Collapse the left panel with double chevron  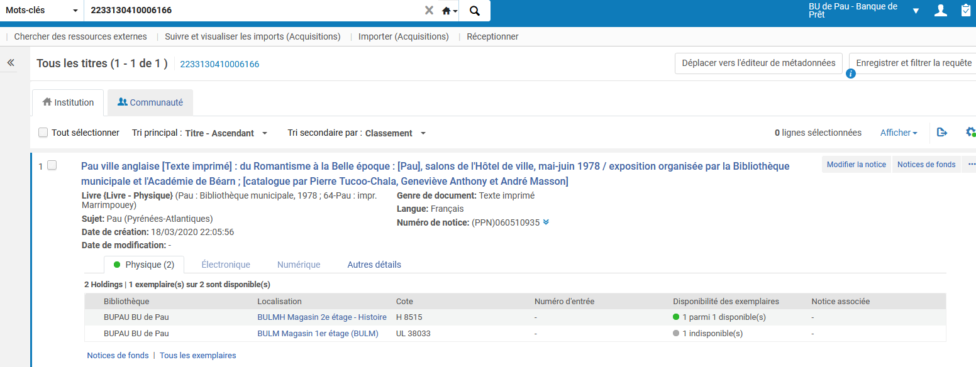(x=11, y=63)
